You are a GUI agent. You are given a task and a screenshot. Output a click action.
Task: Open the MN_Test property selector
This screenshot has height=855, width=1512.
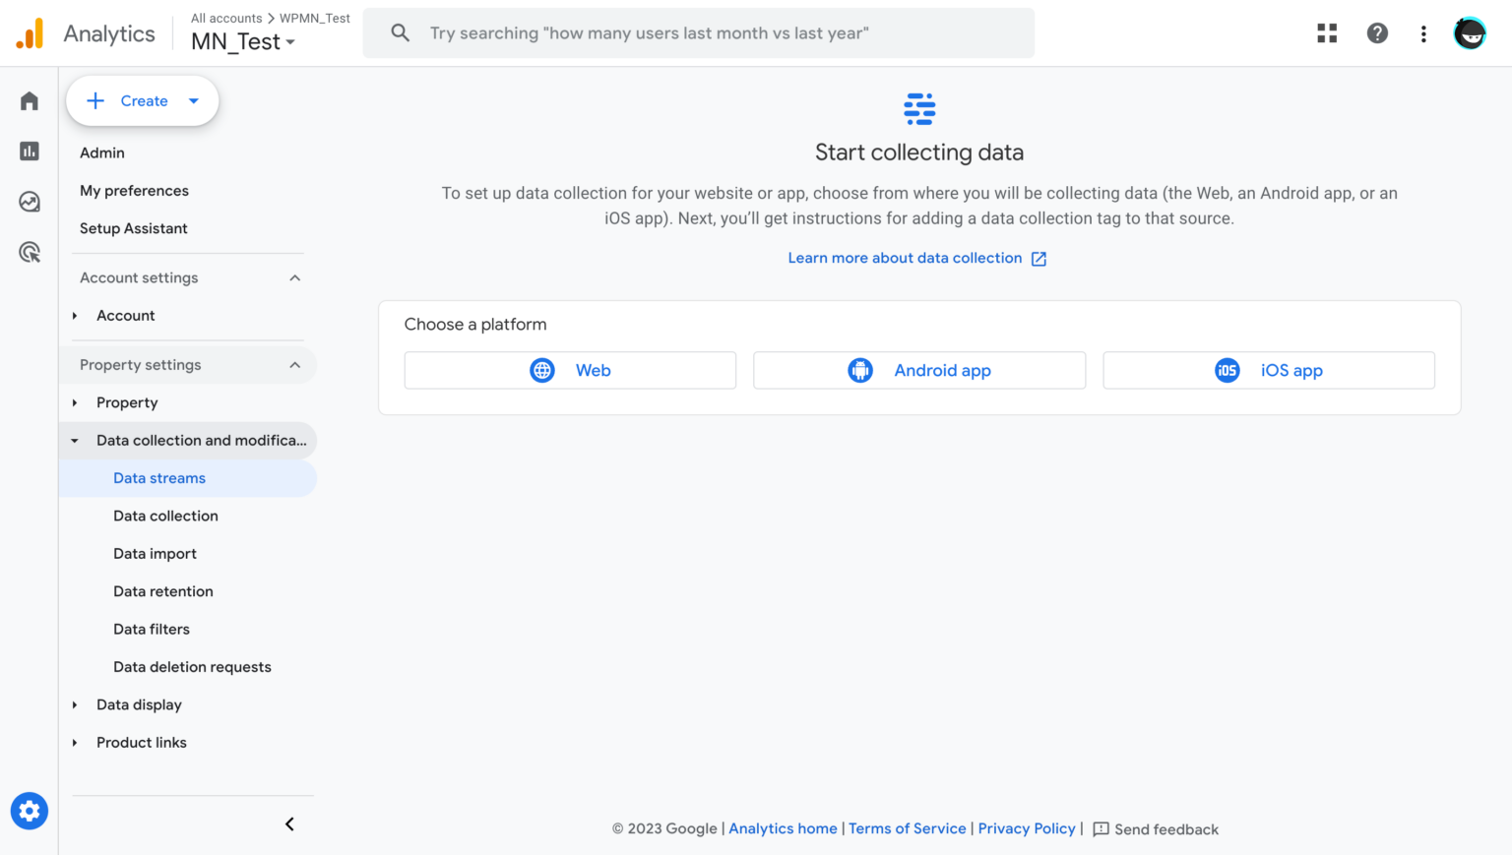pyautogui.click(x=242, y=41)
